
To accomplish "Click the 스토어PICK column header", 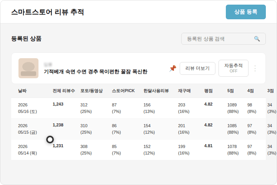I will [123, 91].
